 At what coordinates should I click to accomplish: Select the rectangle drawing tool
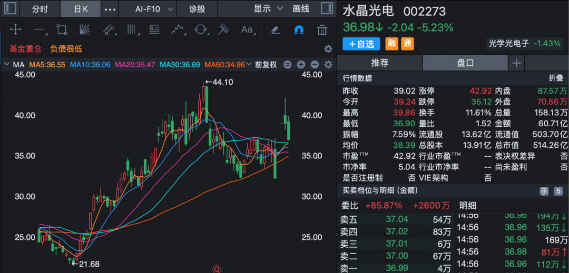pos(62,29)
